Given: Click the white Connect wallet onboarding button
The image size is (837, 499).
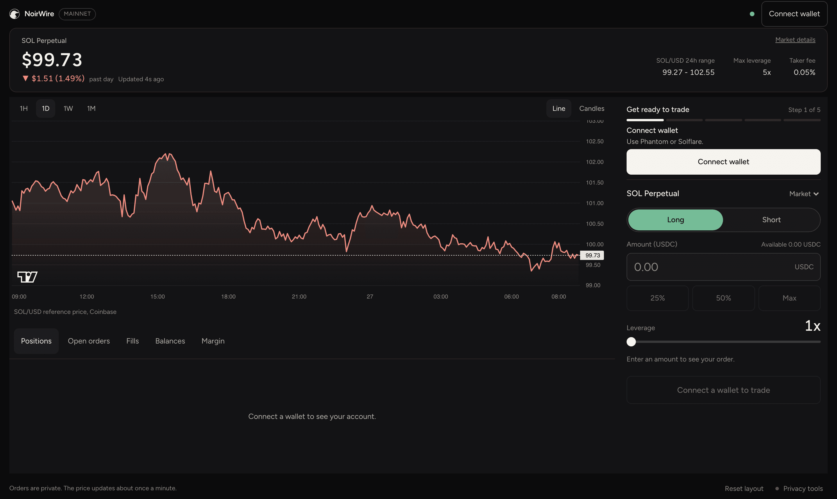Looking at the screenshot, I should pos(723,162).
